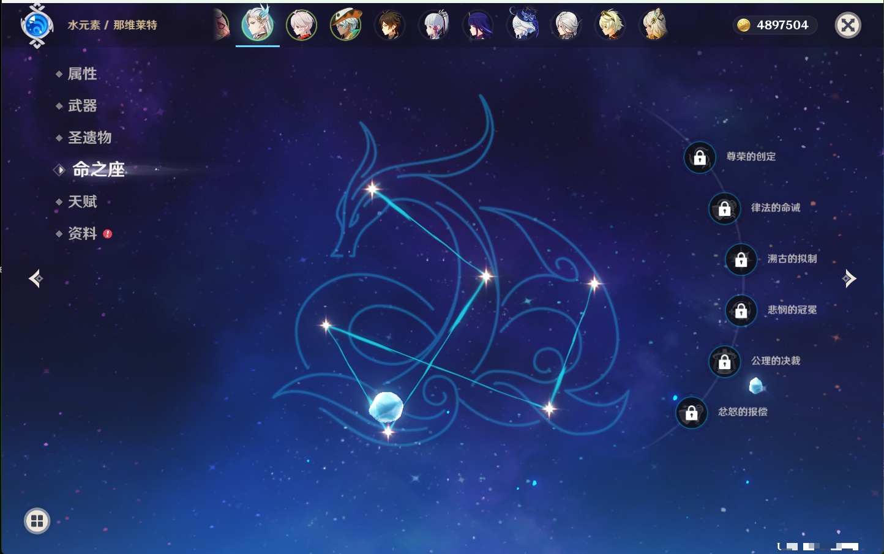Go to previous character with left arrow
The height and width of the screenshot is (554, 884).
pos(36,279)
